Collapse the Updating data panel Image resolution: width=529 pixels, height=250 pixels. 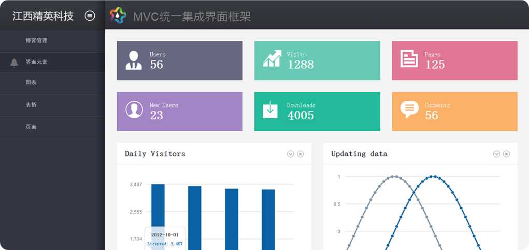pos(496,154)
